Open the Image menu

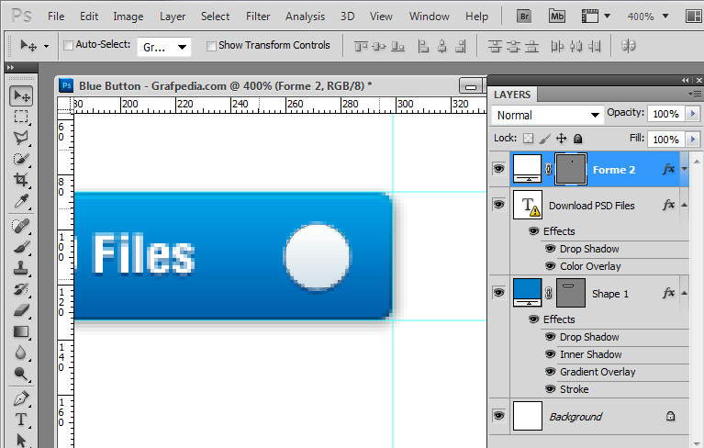[128, 17]
